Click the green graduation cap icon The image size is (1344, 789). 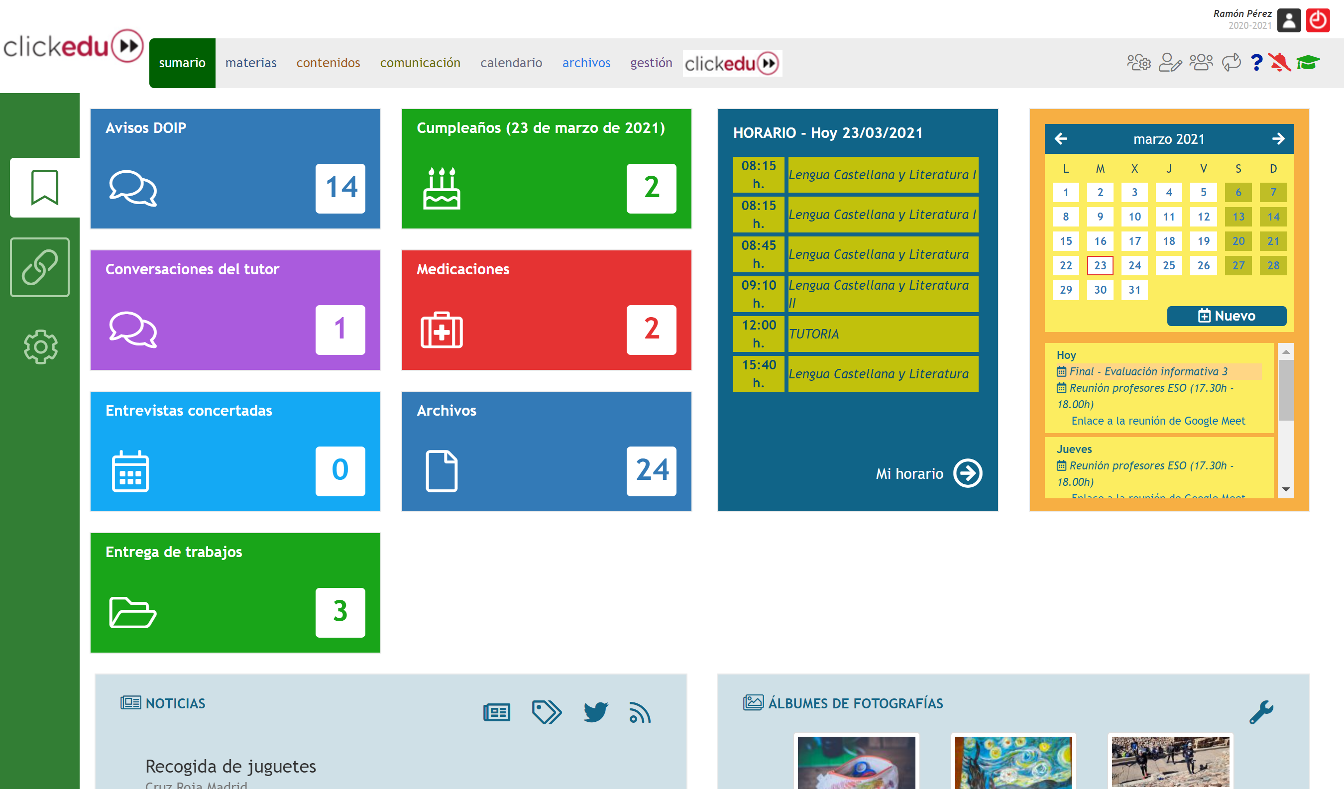pos(1308,62)
